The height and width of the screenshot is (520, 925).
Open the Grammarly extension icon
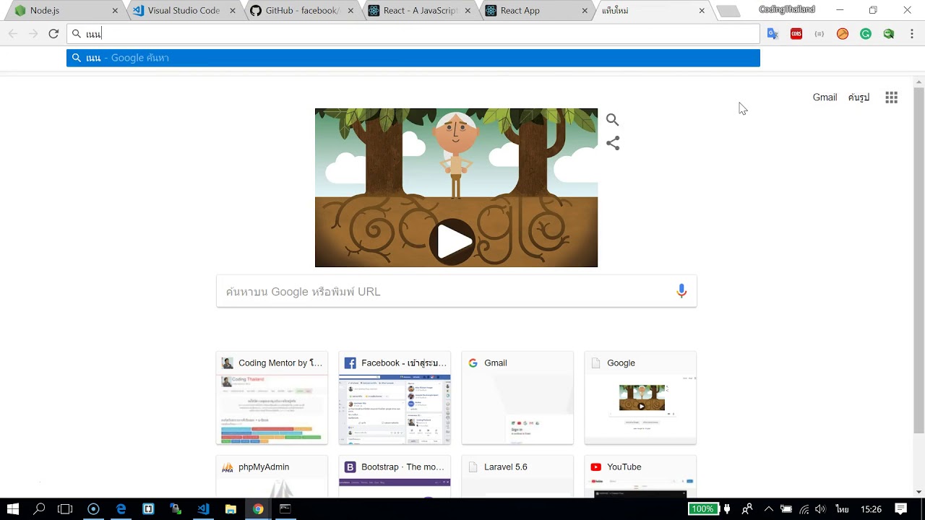(866, 34)
